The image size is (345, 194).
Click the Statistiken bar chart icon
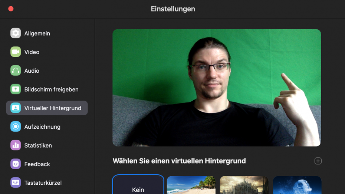tap(16, 145)
